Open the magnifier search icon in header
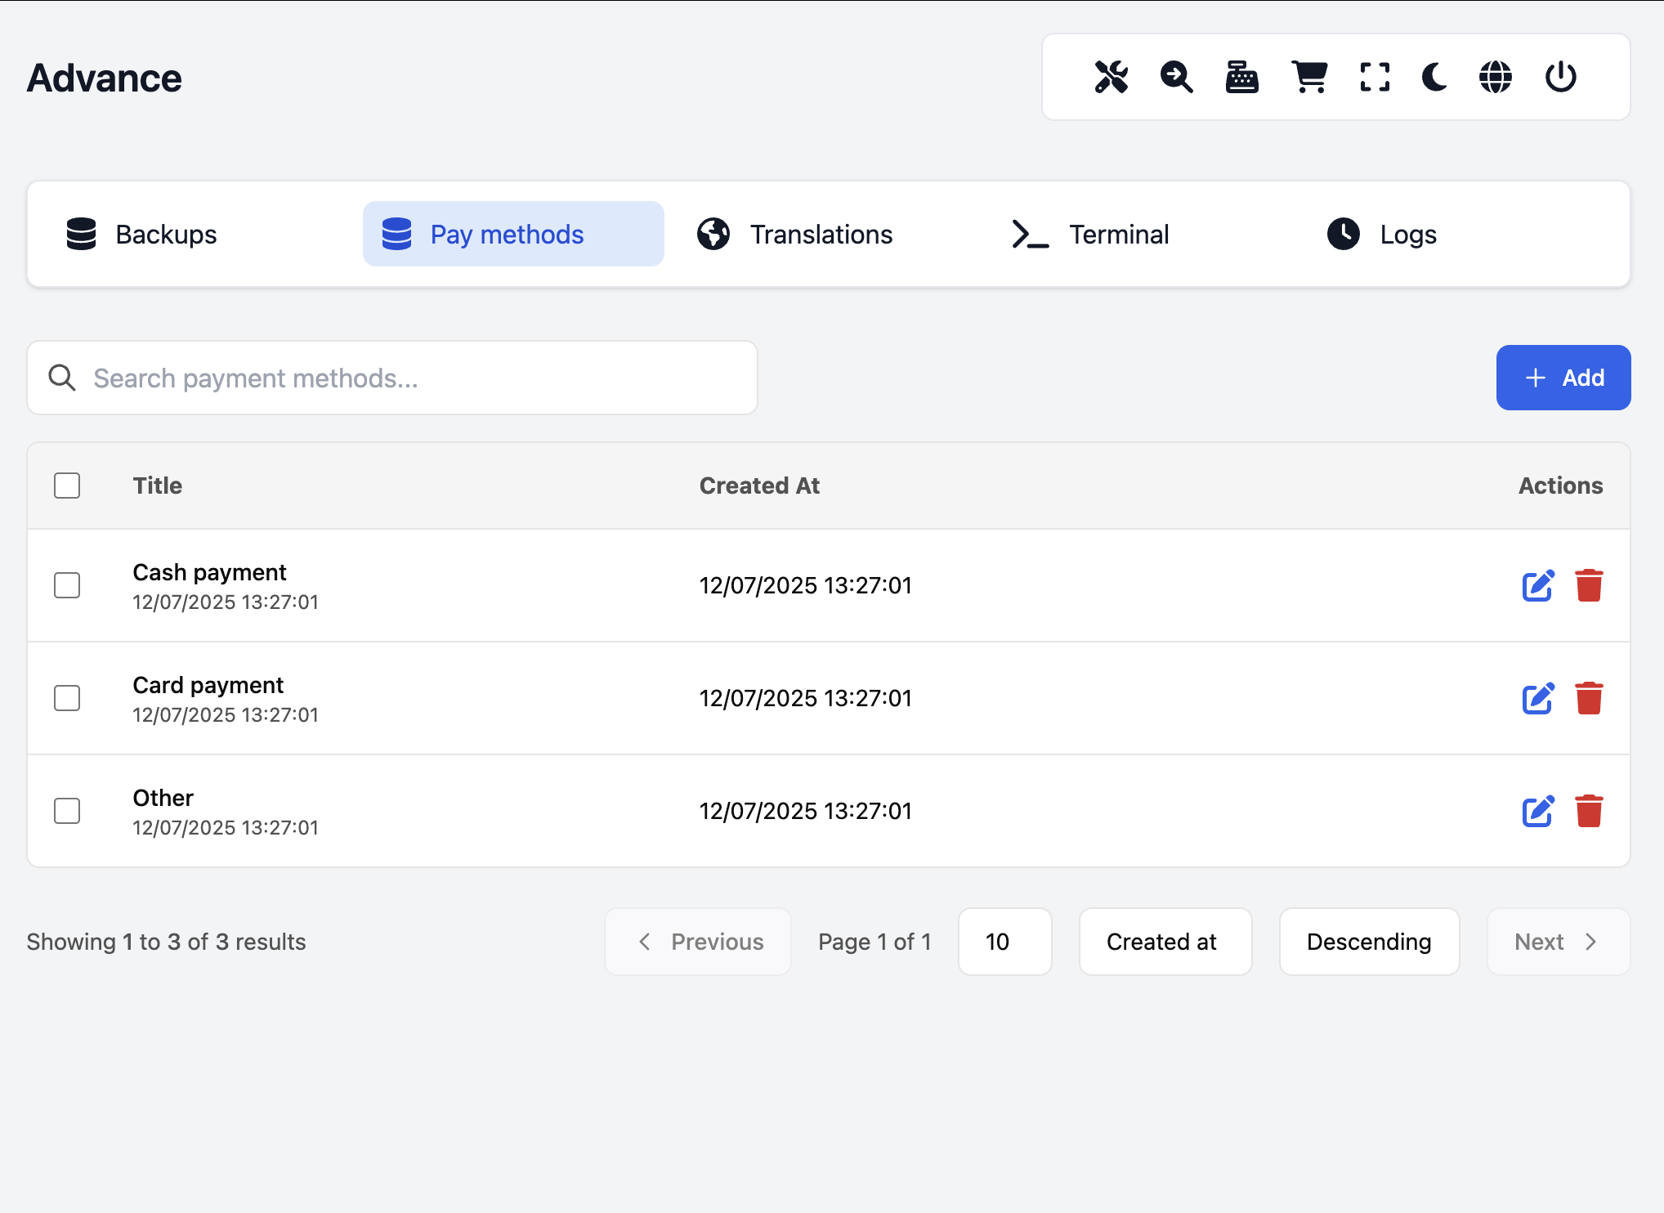Viewport: 1664px width, 1213px height. pos(1176,78)
